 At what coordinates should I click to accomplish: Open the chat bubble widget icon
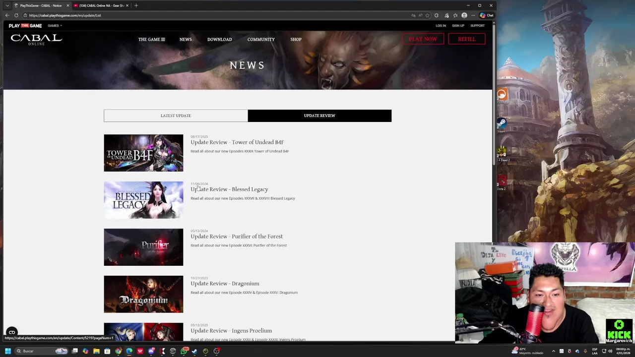coord(12,333)
